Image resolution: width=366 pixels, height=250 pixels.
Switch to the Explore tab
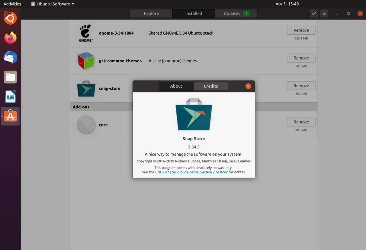pyautogui.click(x=151, y=13)
